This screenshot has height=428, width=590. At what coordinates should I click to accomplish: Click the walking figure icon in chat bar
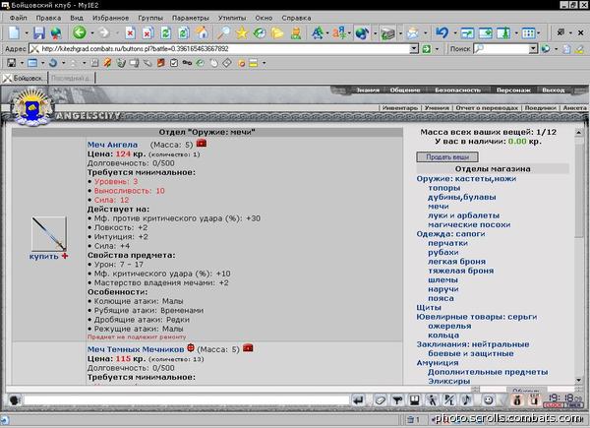pos(432,400)
